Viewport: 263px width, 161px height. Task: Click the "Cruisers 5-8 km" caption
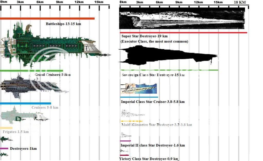(x=45, y=108)
